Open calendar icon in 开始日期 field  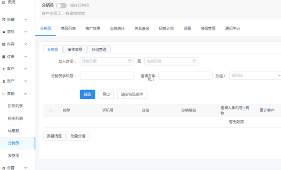click(x=130, y=61)
